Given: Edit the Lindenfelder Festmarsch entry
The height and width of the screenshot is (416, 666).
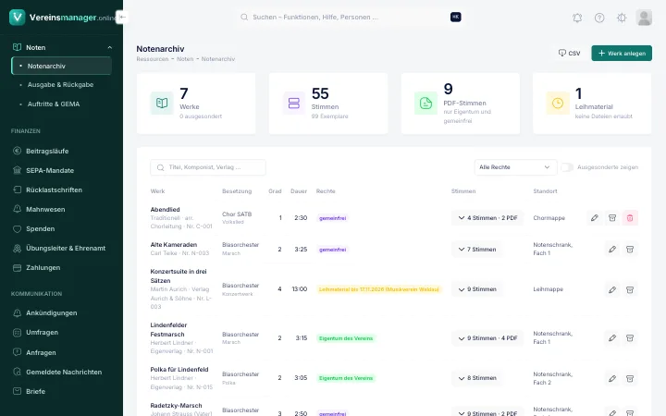Looking at the screenshot, I should coord(612,338).
